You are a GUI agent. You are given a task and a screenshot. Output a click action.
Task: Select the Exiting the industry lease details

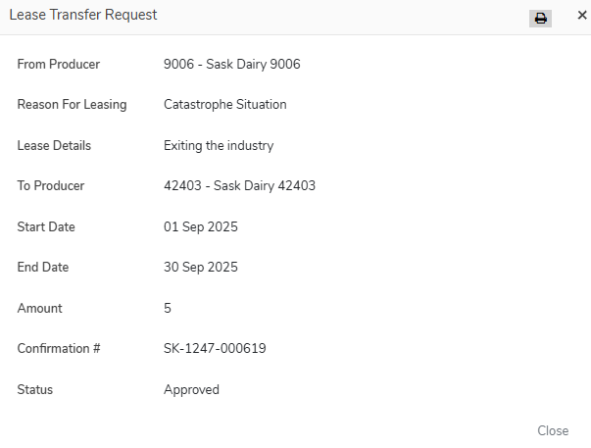(x=218, y=146)
